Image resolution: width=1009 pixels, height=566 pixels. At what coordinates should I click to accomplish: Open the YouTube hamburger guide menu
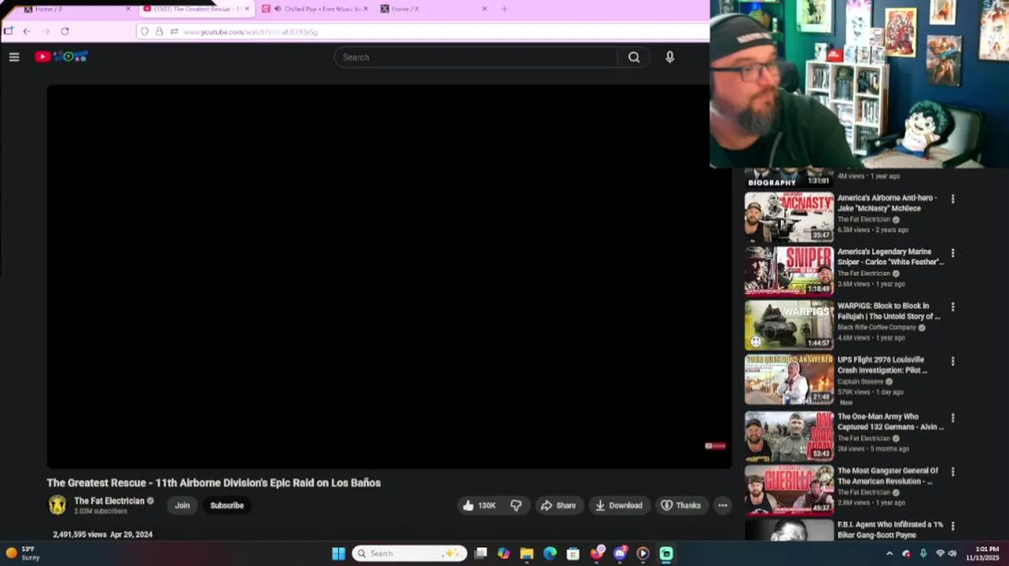13,57
